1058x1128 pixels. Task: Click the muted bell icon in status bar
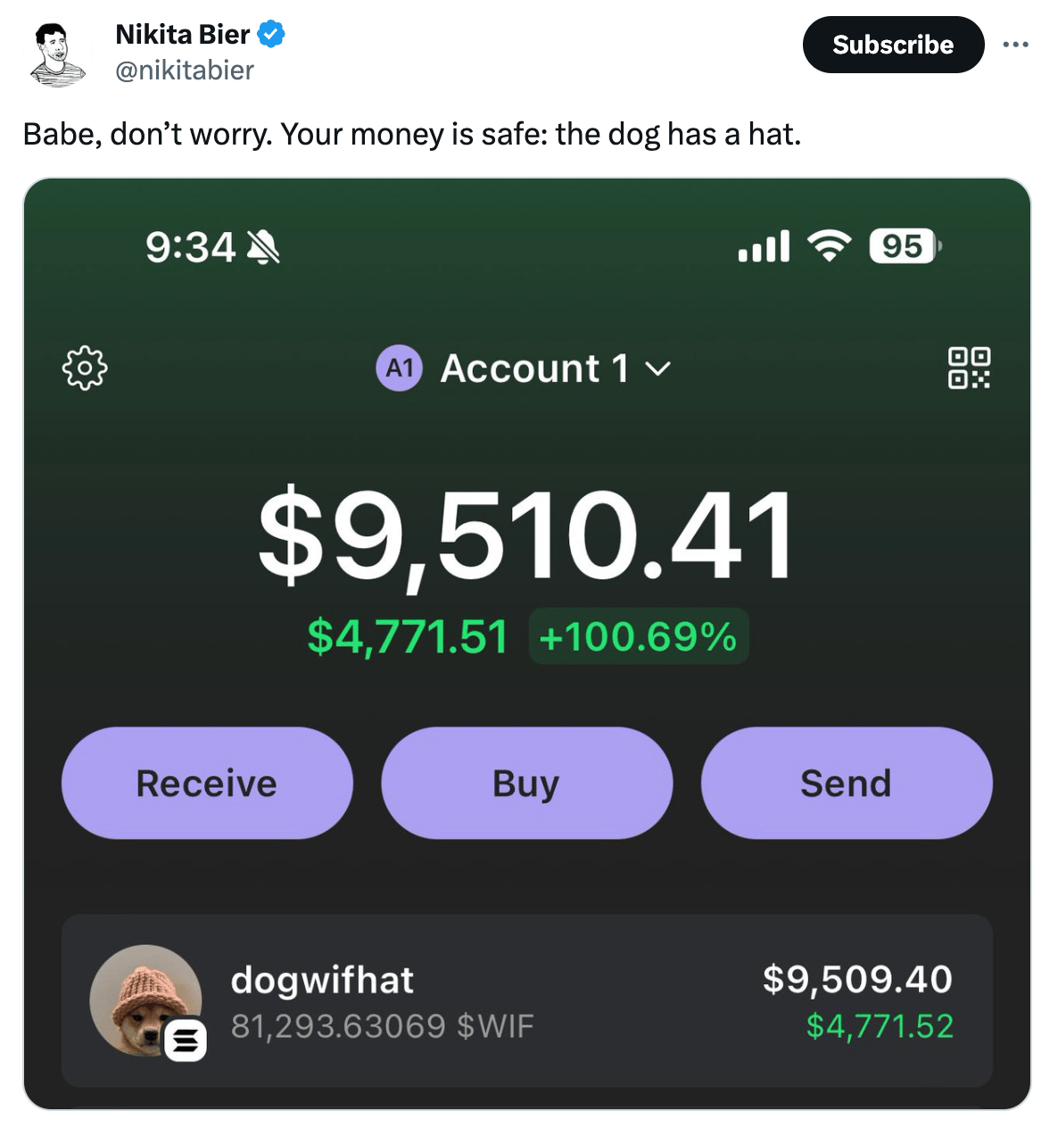coord(262,246)
